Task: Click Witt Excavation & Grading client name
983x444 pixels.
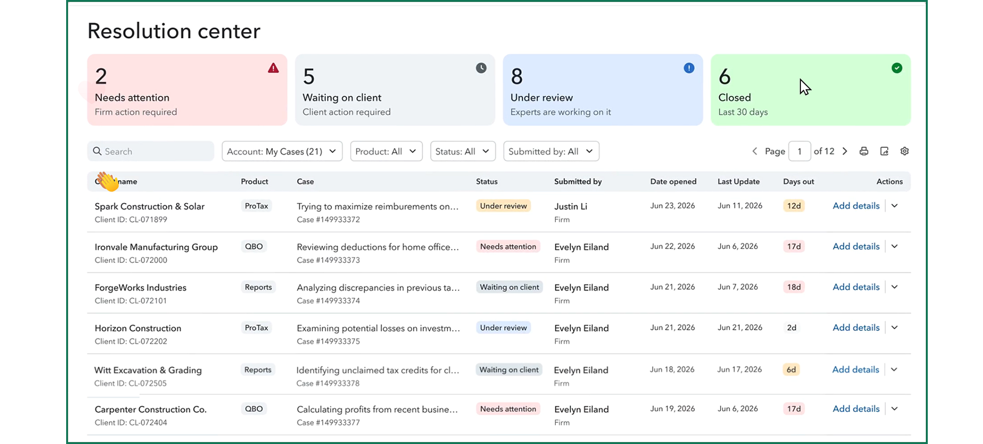Action: (147, 370)
